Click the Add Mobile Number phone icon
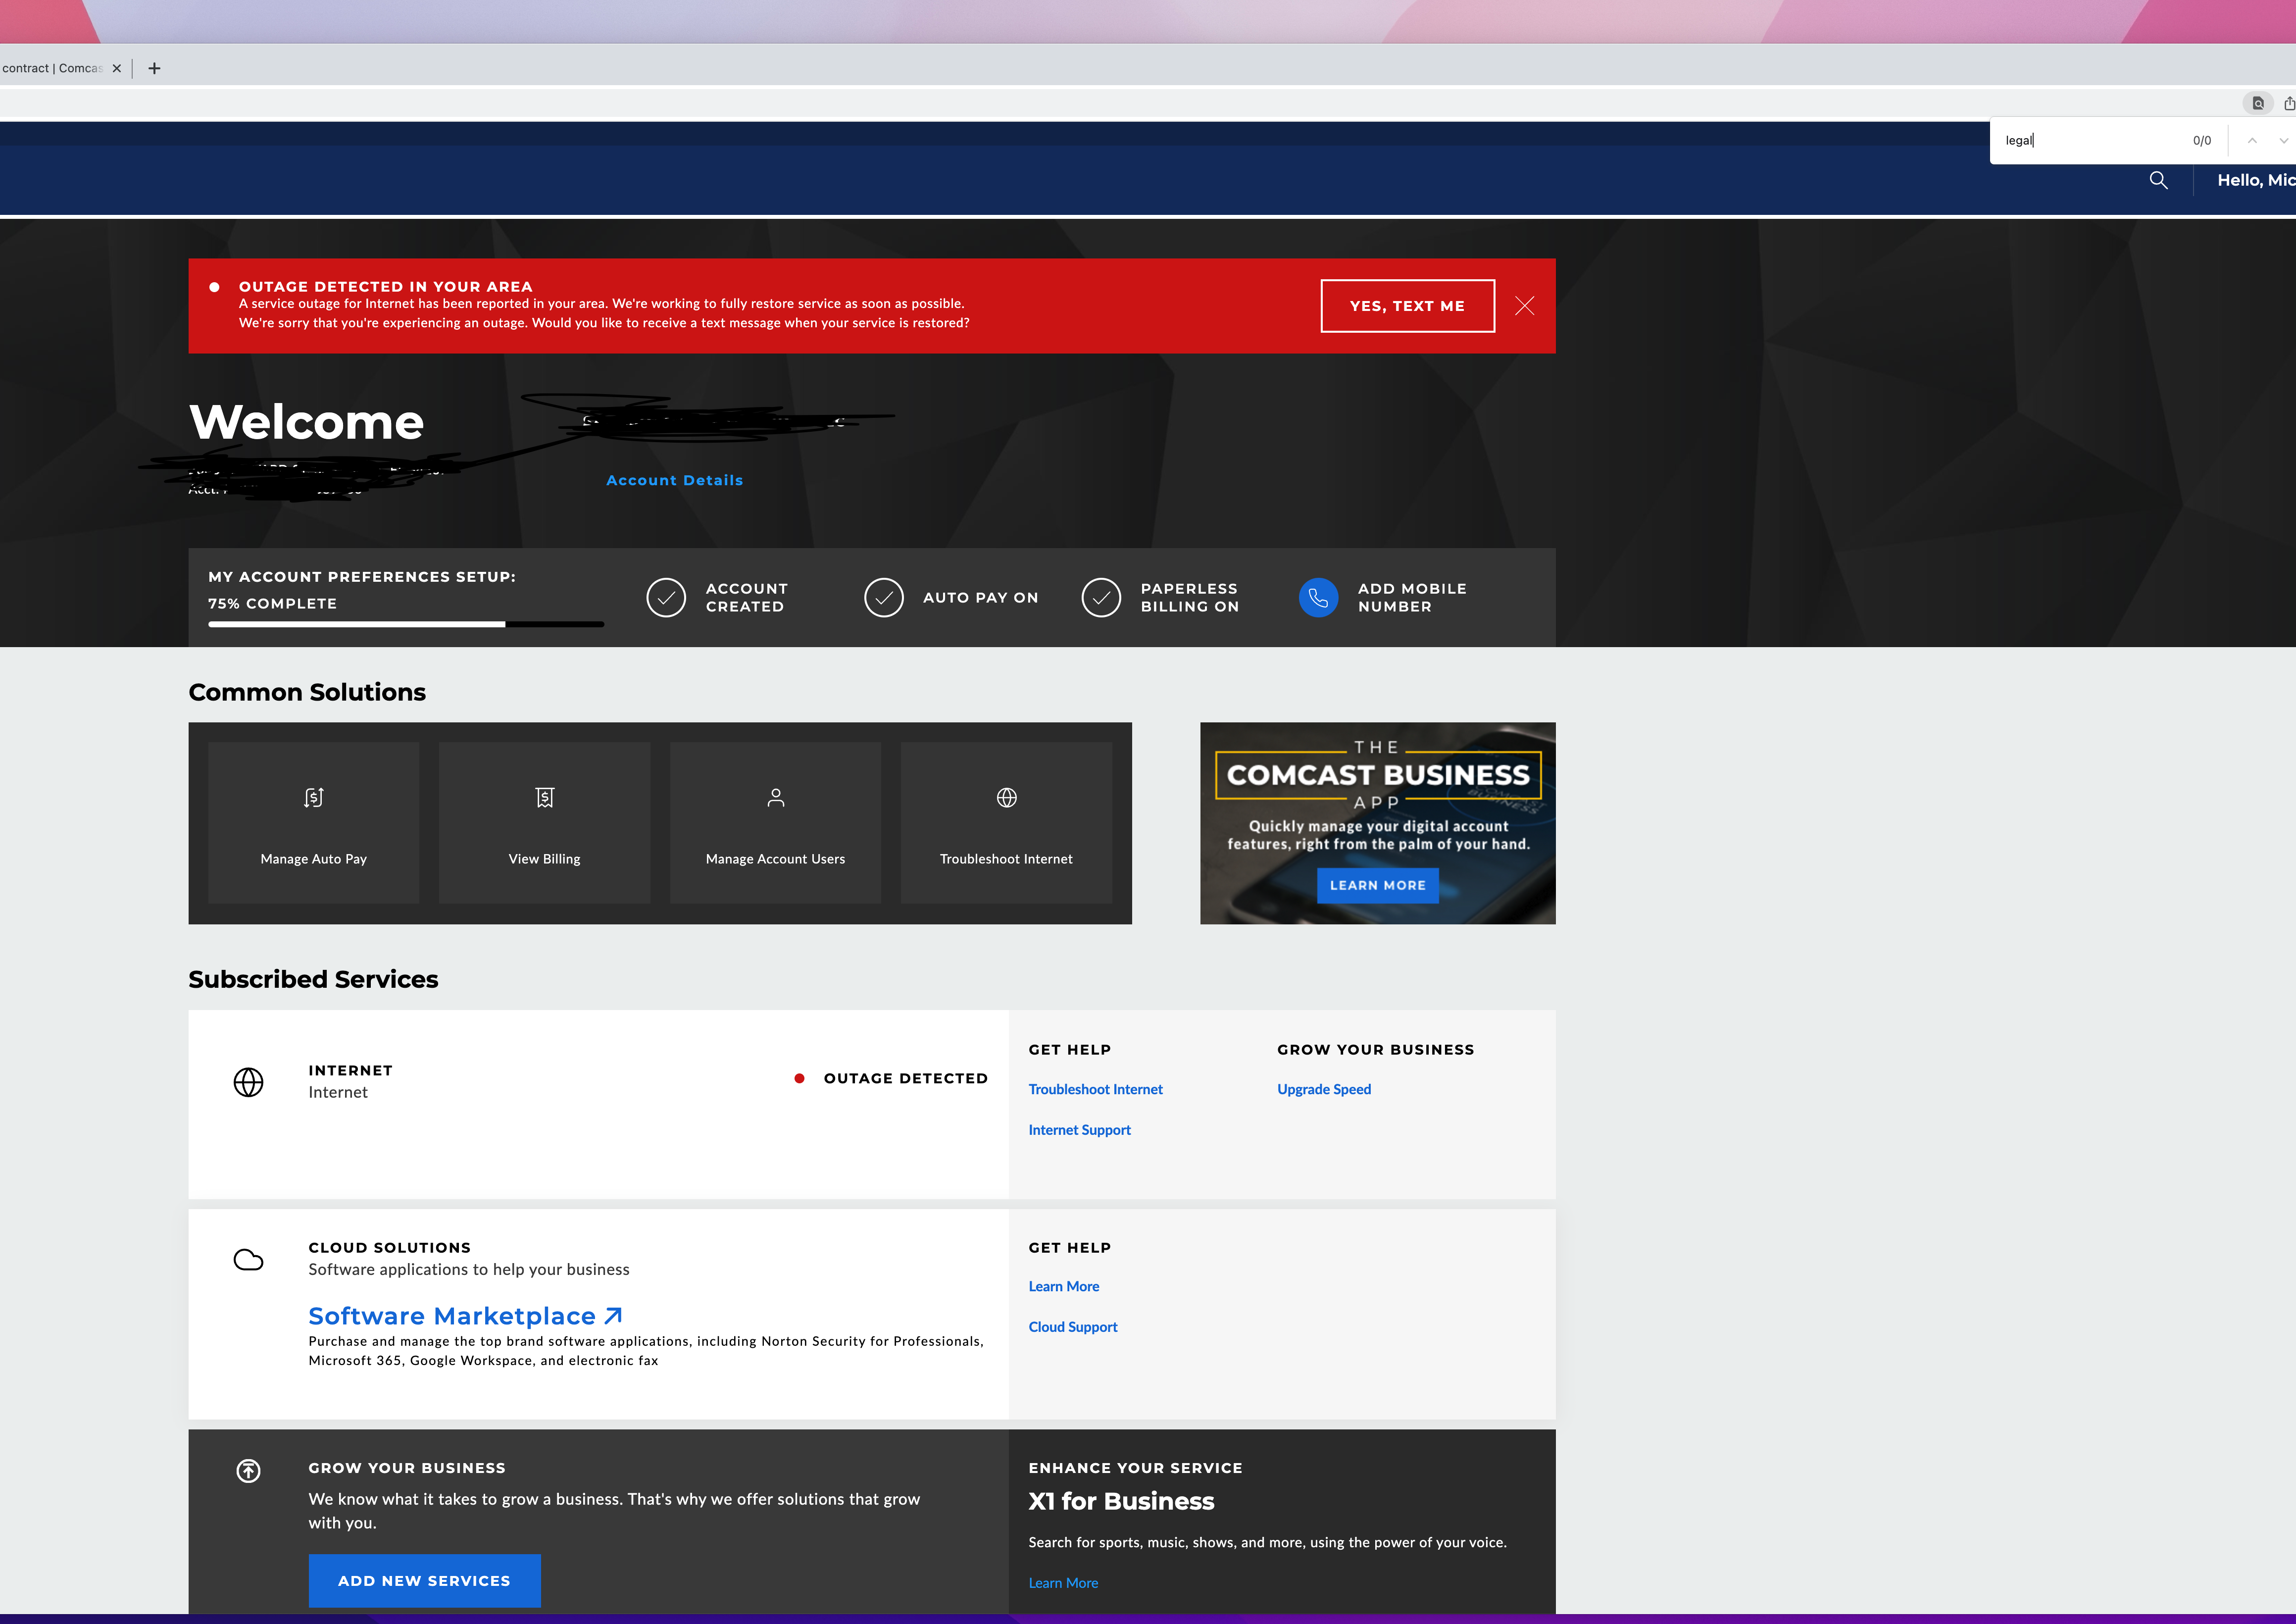The width and height of the screenshot is (2296, 1624). tap(1318, 597)
